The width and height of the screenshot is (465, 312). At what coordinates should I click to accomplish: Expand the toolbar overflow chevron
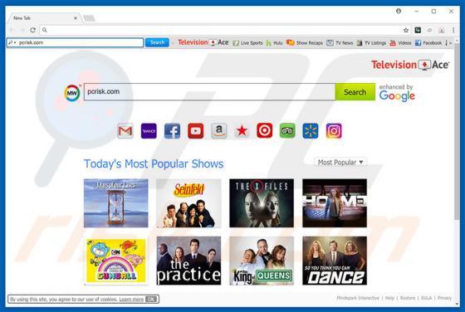[x=450, y=43]
